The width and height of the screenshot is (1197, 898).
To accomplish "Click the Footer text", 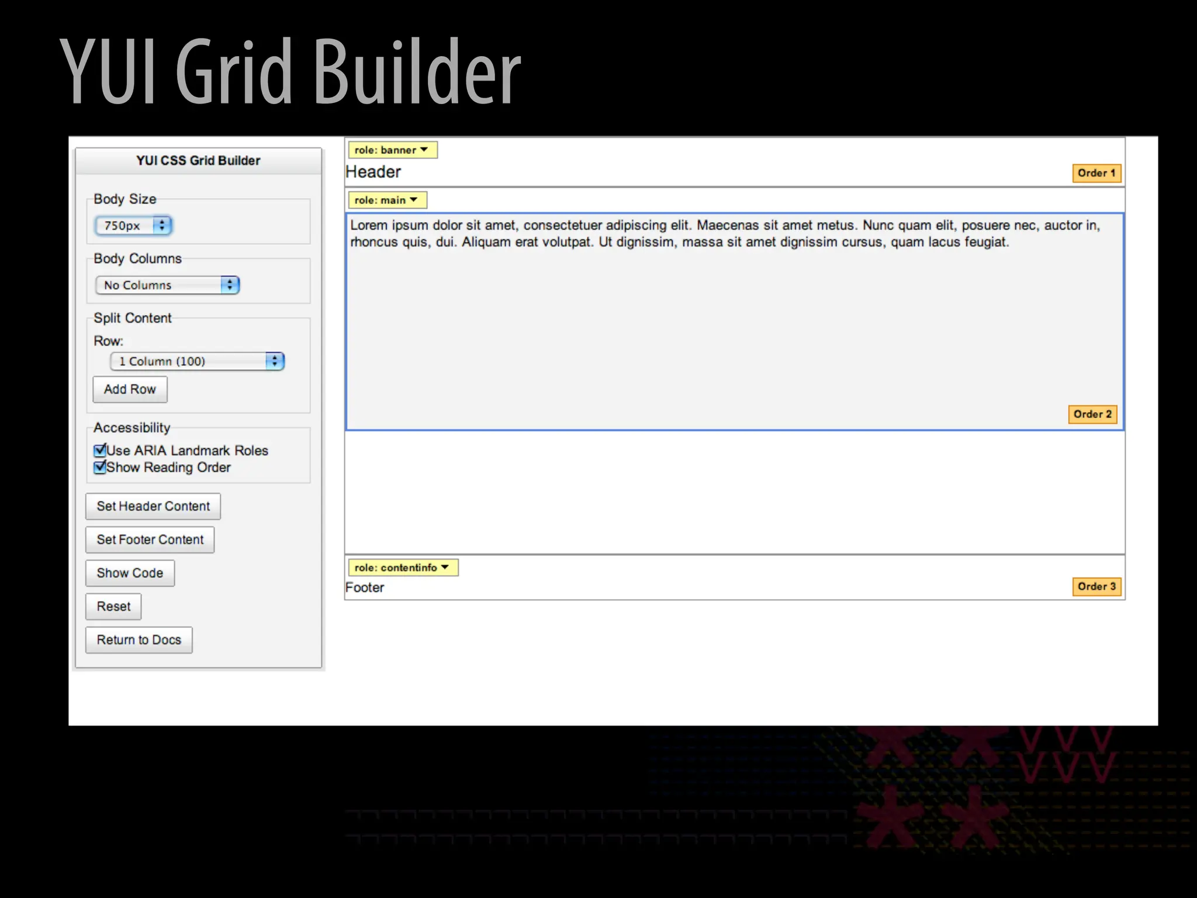I will 365,588.
